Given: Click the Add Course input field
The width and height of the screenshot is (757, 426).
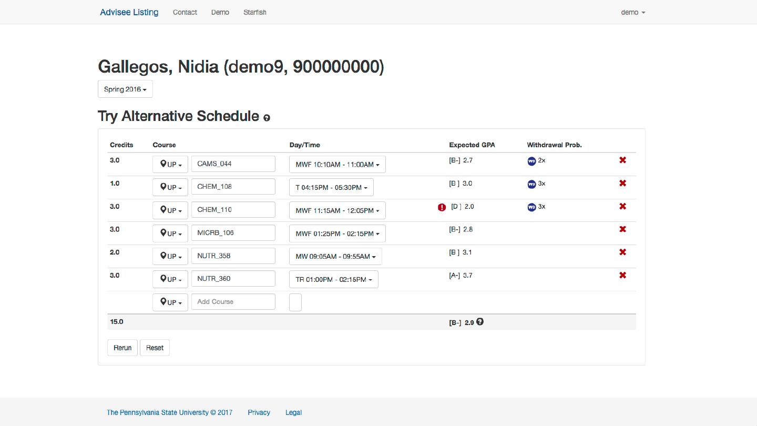Looking at the screenshot, I should click(233, 302).
